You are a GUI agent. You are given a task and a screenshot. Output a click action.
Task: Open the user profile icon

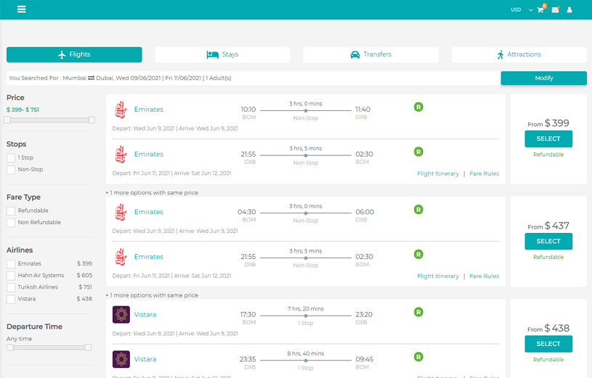(569, 10)
